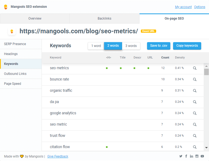Switch to the Backlinks tab
The height and width of the screenshot is (161, 209).
[x=105, y=19]
